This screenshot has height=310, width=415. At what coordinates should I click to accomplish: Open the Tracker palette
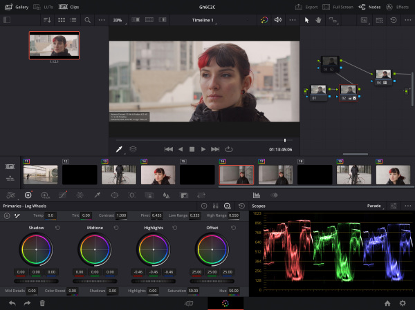pos(132,195)
